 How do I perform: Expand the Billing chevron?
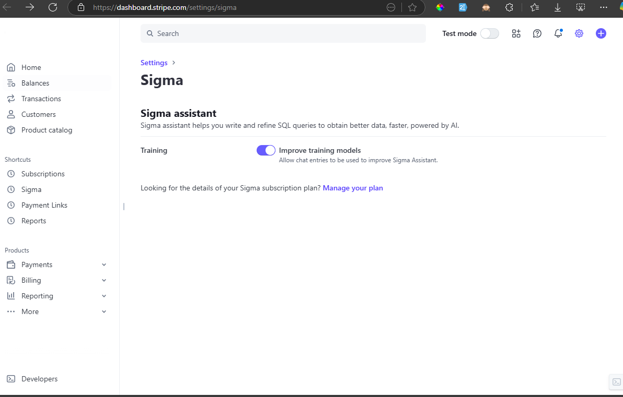pyautogui.click(x=104, y=280)
